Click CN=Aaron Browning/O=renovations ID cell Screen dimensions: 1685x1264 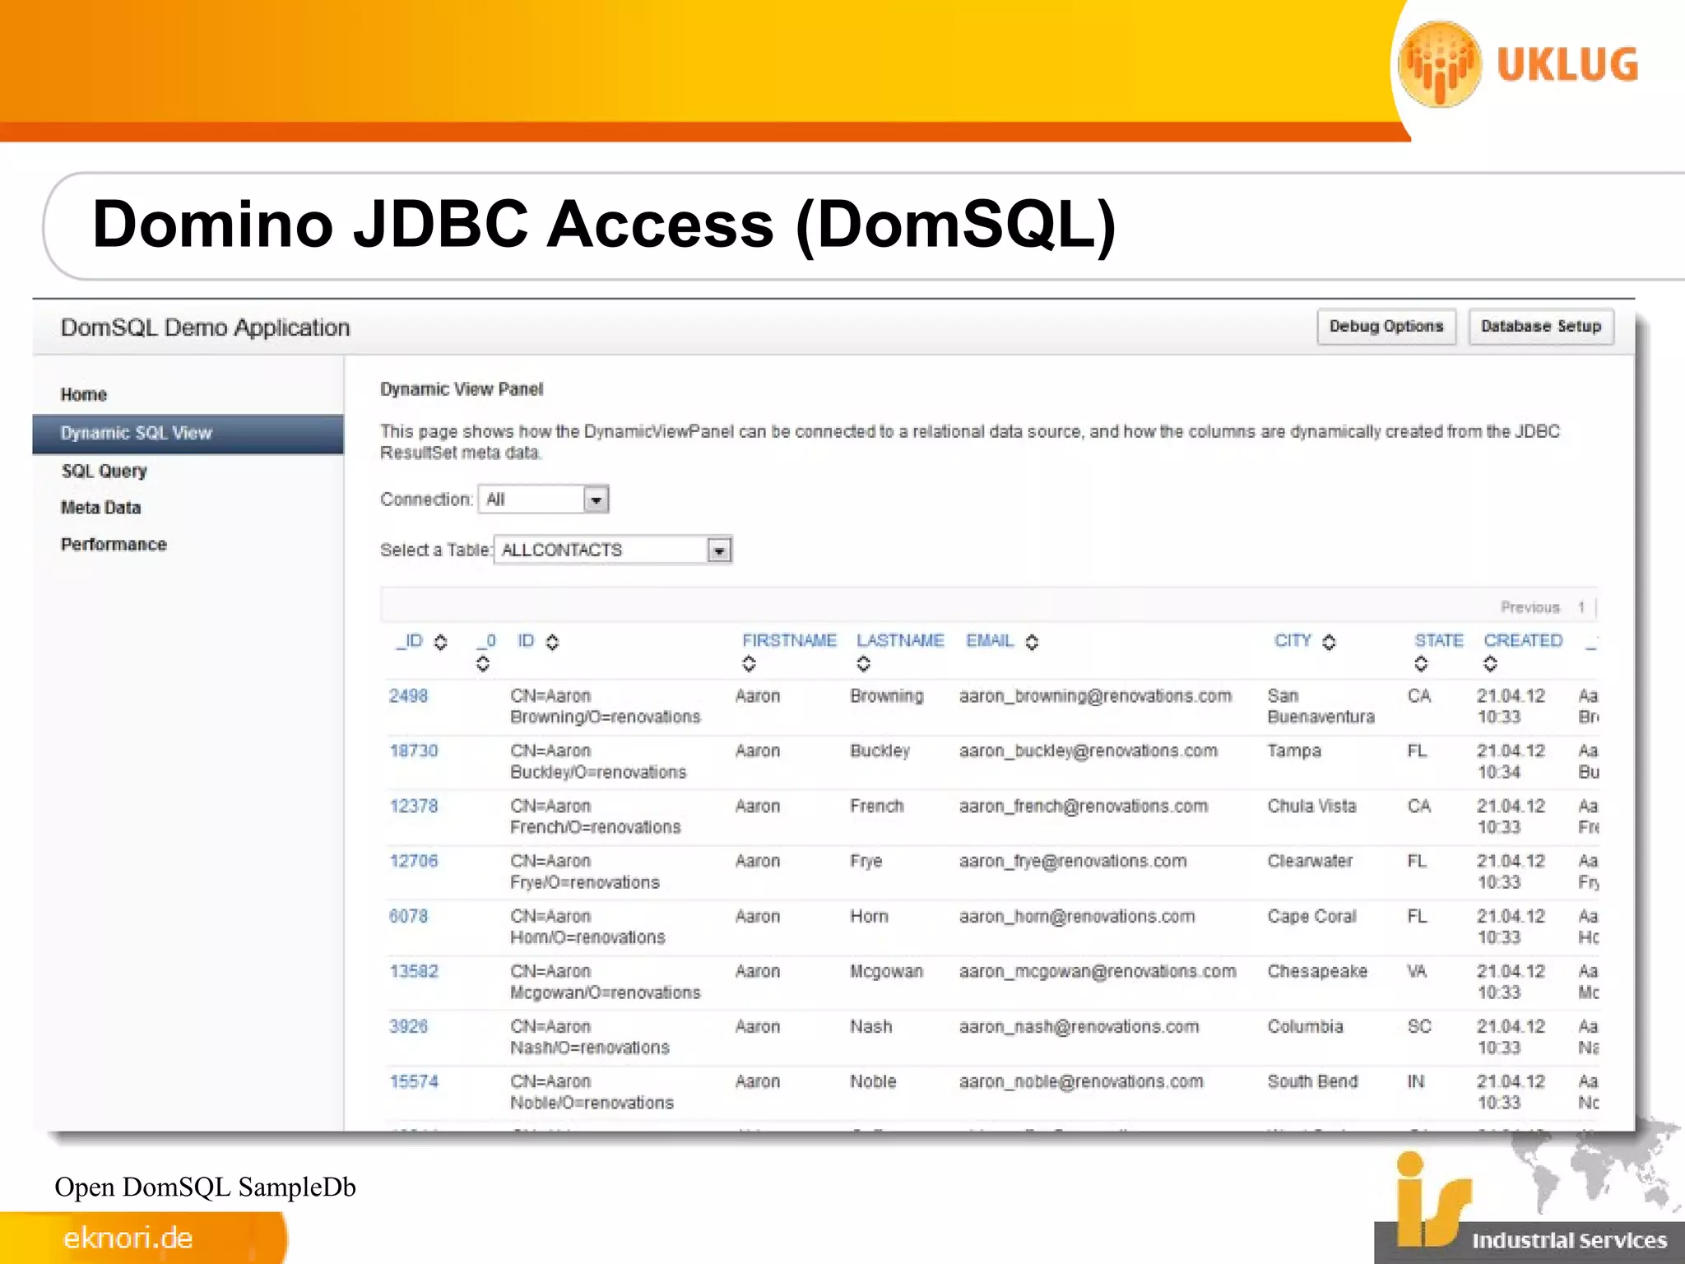606,707
